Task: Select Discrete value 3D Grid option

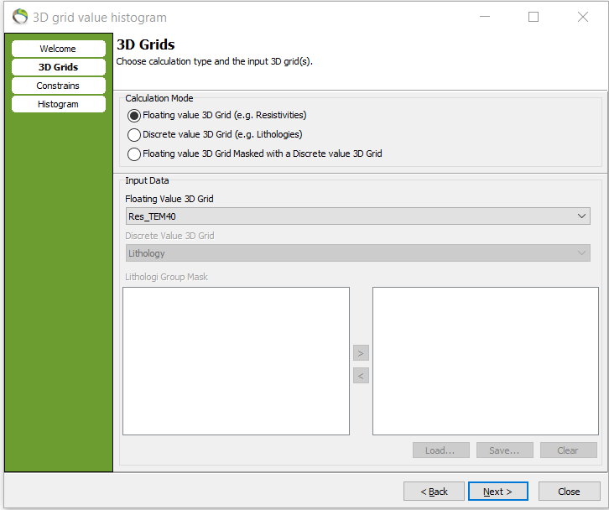Action: 134,134
